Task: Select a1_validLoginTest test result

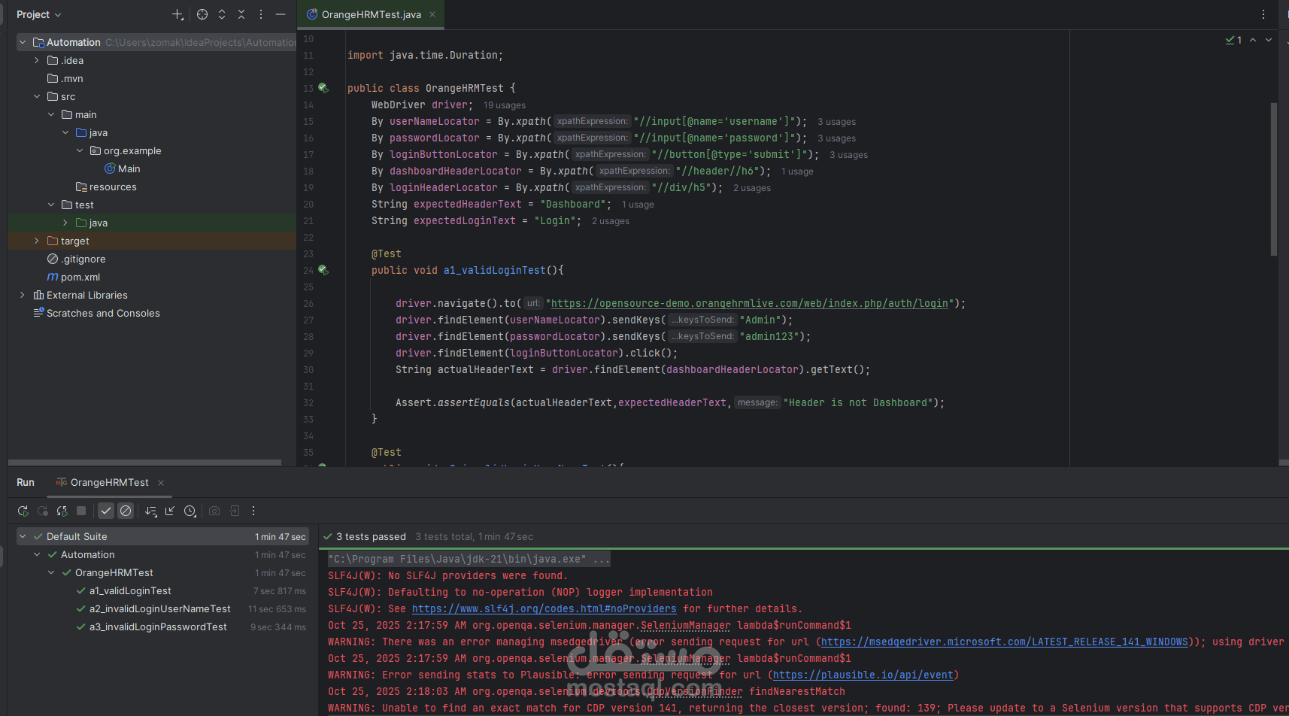Action: tap(130, 591)
